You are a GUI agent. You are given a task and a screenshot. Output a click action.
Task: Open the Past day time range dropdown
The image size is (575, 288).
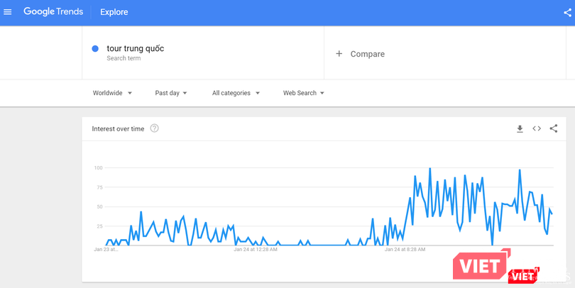point(171,93)
